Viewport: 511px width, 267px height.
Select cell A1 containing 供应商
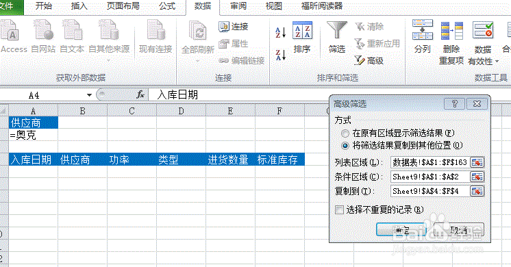click(x=34, y=123)
